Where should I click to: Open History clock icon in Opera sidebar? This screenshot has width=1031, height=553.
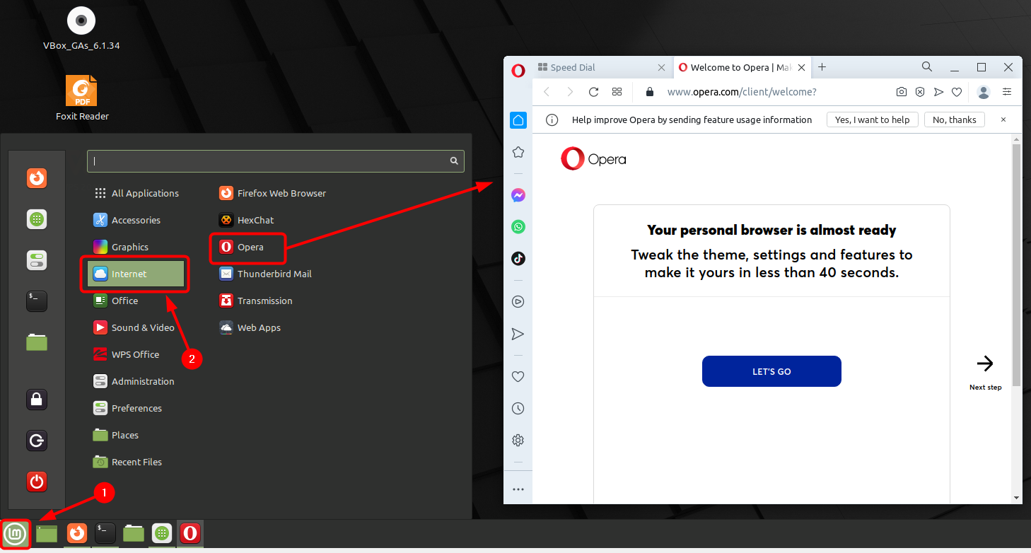point(518,409)
